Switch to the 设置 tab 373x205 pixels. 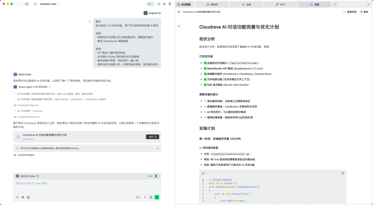tap(246, 4)
